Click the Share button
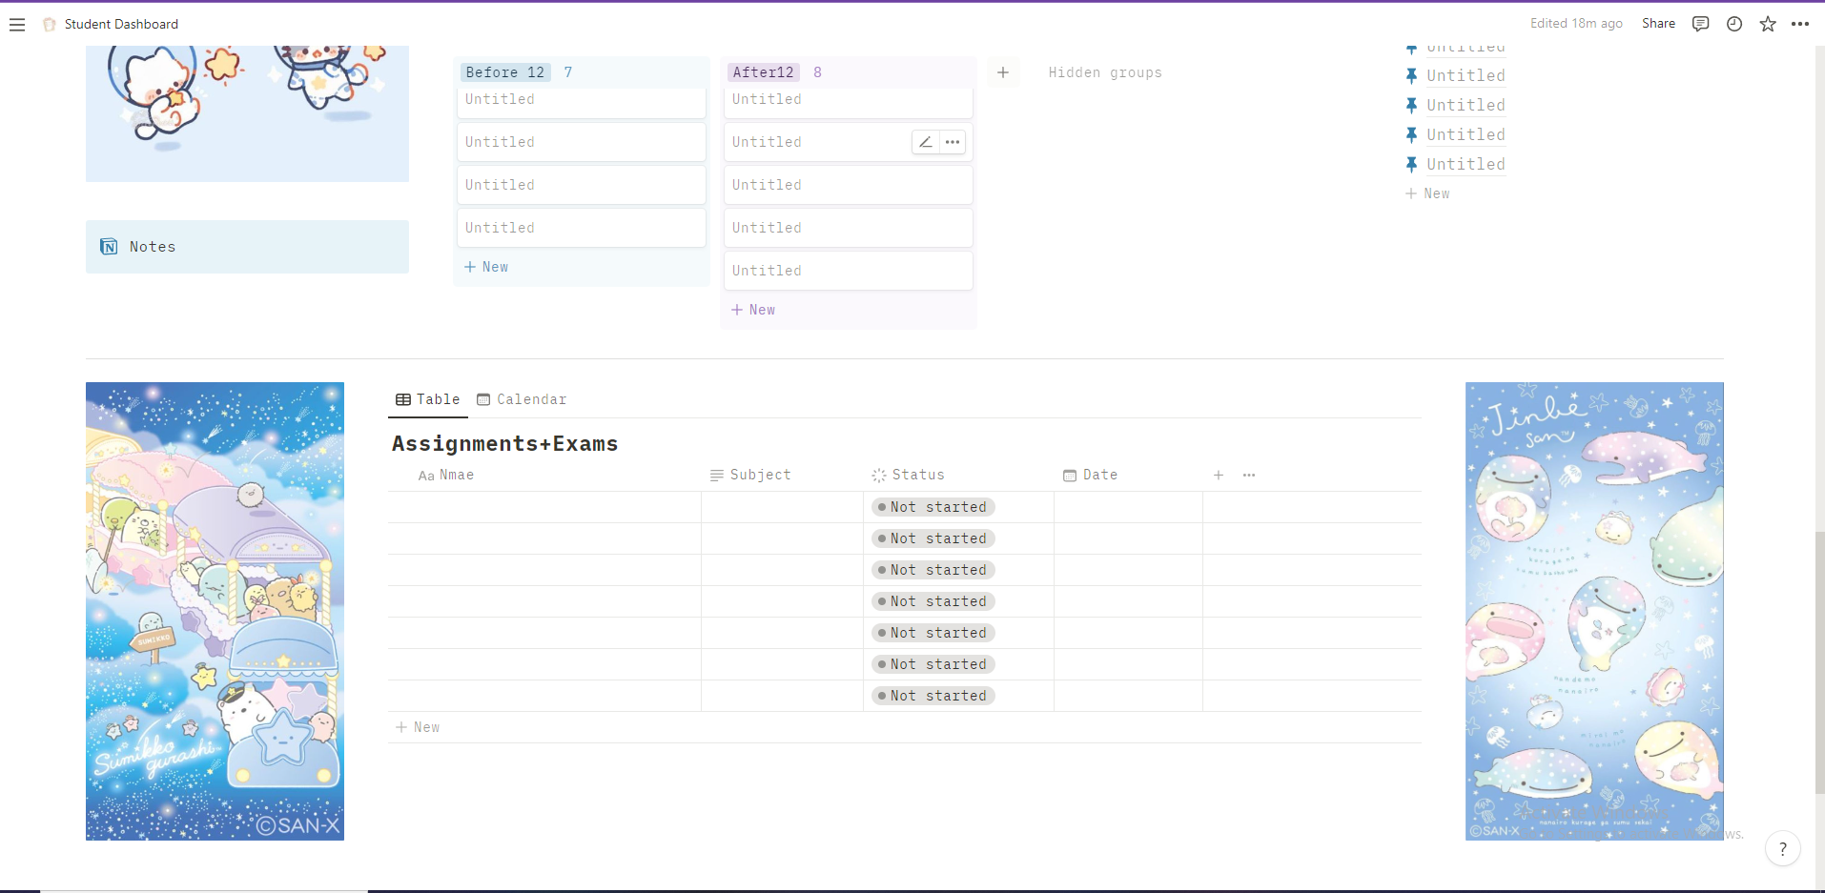 click(1658, 24)
